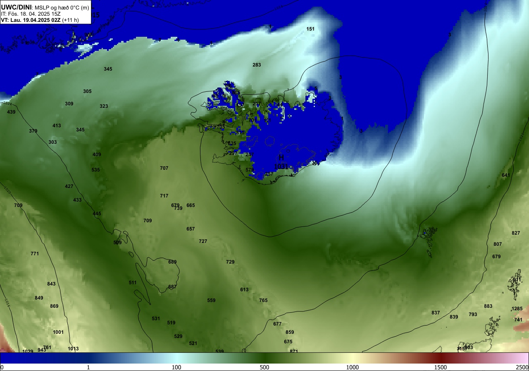Click the 657 height value
The height and width of the screenshot is (371, 529).
pos(191,229)
